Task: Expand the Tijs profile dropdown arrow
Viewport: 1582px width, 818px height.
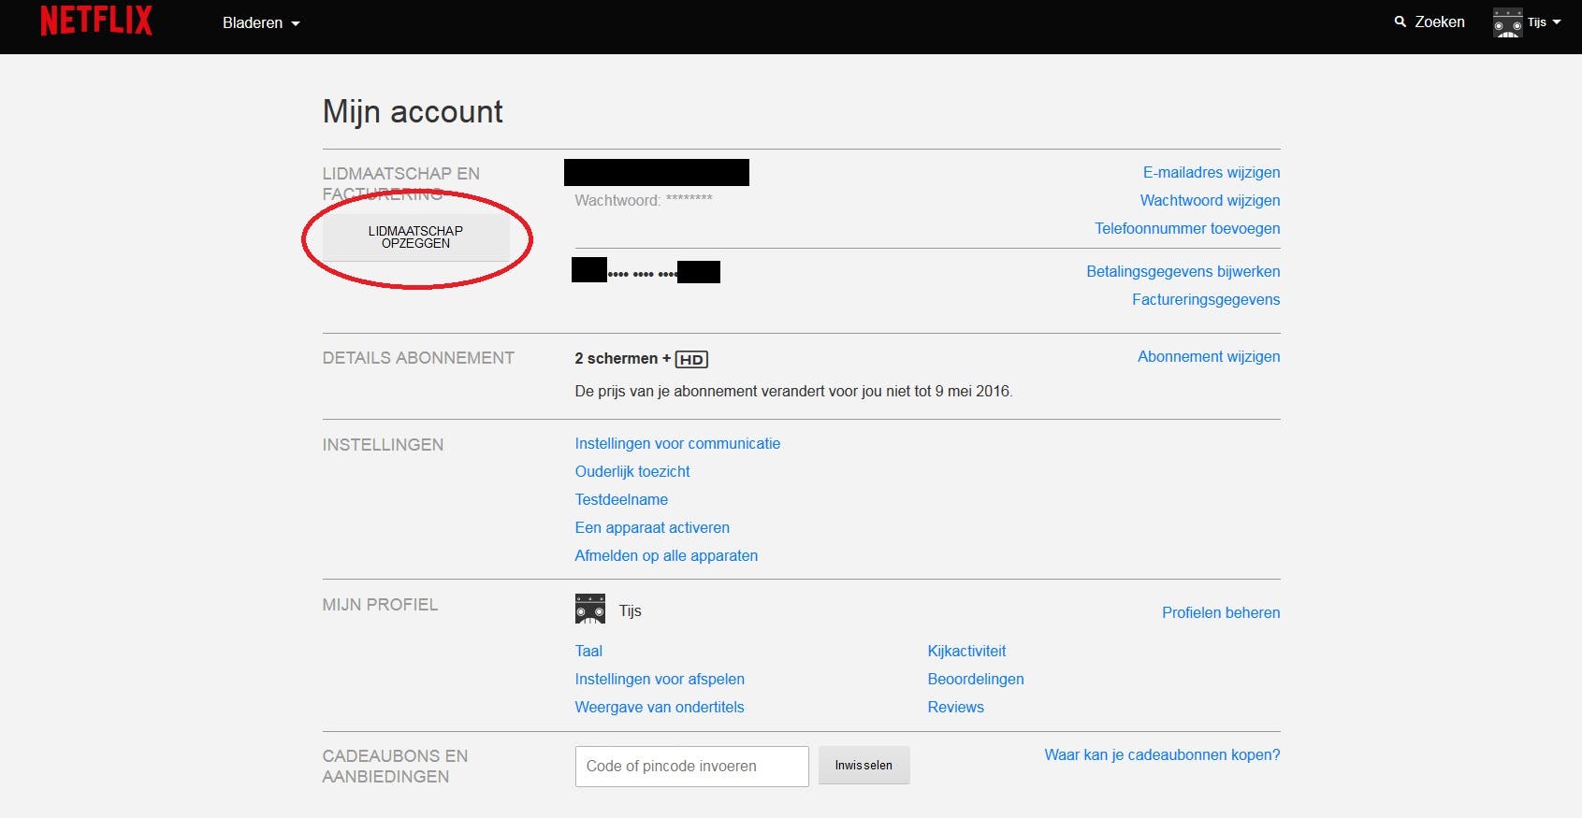Action: [1557, 22]
